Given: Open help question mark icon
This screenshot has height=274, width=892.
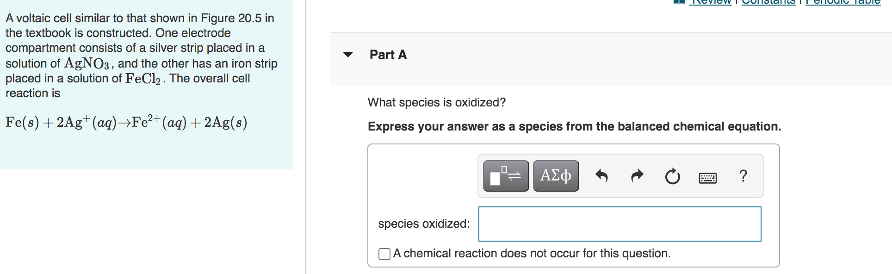Looking at the screenshot, I should 743,176.
